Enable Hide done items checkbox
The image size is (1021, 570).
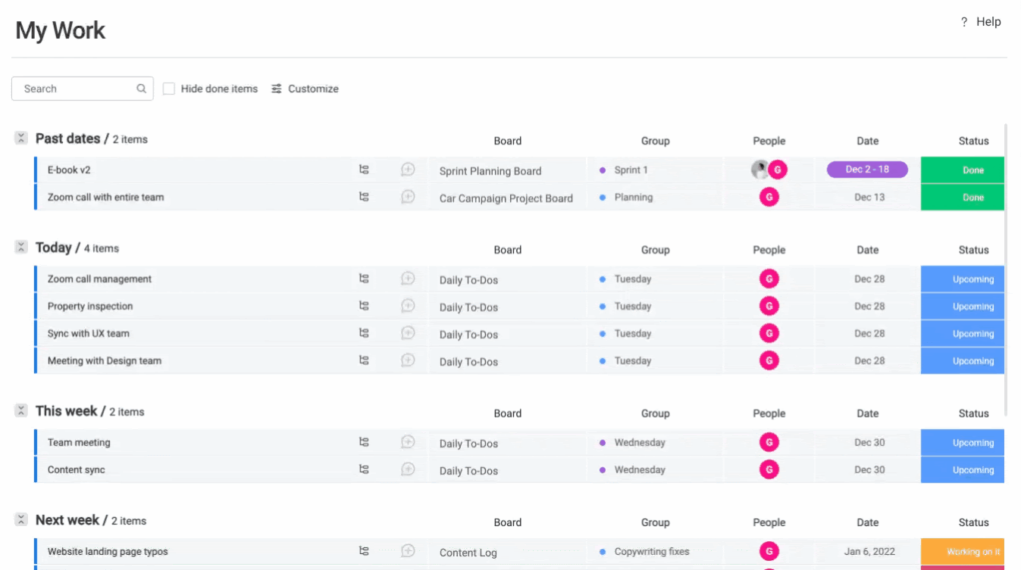[169, 89]
